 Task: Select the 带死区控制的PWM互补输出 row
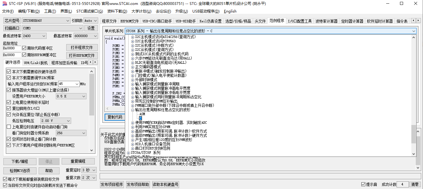coord(156,101)
